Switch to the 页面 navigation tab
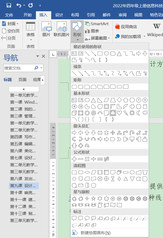This screenshot has height=238, width=163. [23, 80]
